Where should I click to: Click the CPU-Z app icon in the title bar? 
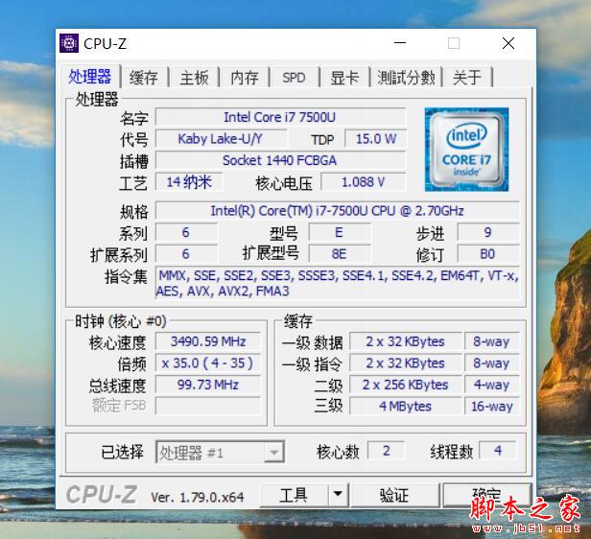(69, 43)
